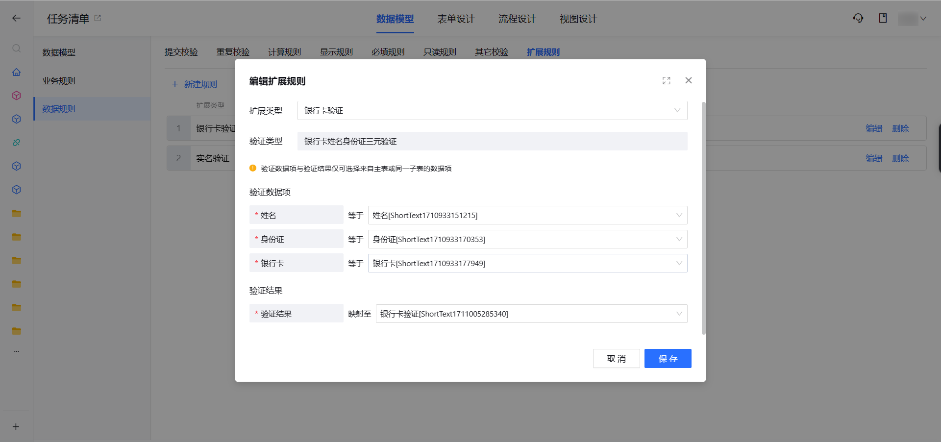Screen dimensions: 941x442
Task: Expand the dialog to fullscreen
Action: pyautogui.click(x=667, y=80)
